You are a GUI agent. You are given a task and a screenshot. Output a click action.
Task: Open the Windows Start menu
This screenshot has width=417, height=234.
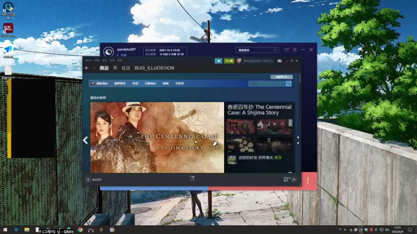coord(5,230)
